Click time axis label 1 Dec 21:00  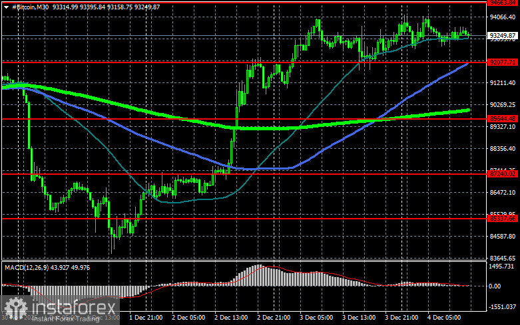coord(146,318)
